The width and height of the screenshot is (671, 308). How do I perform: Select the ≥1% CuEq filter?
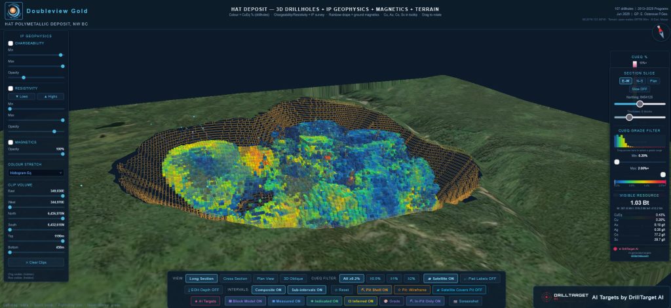coord(394,279)
